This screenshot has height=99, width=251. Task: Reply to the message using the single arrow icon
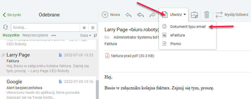[x=128, y=15]
